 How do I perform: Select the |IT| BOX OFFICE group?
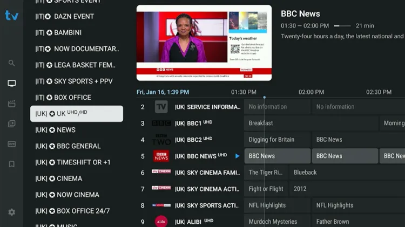pos(77,98)
